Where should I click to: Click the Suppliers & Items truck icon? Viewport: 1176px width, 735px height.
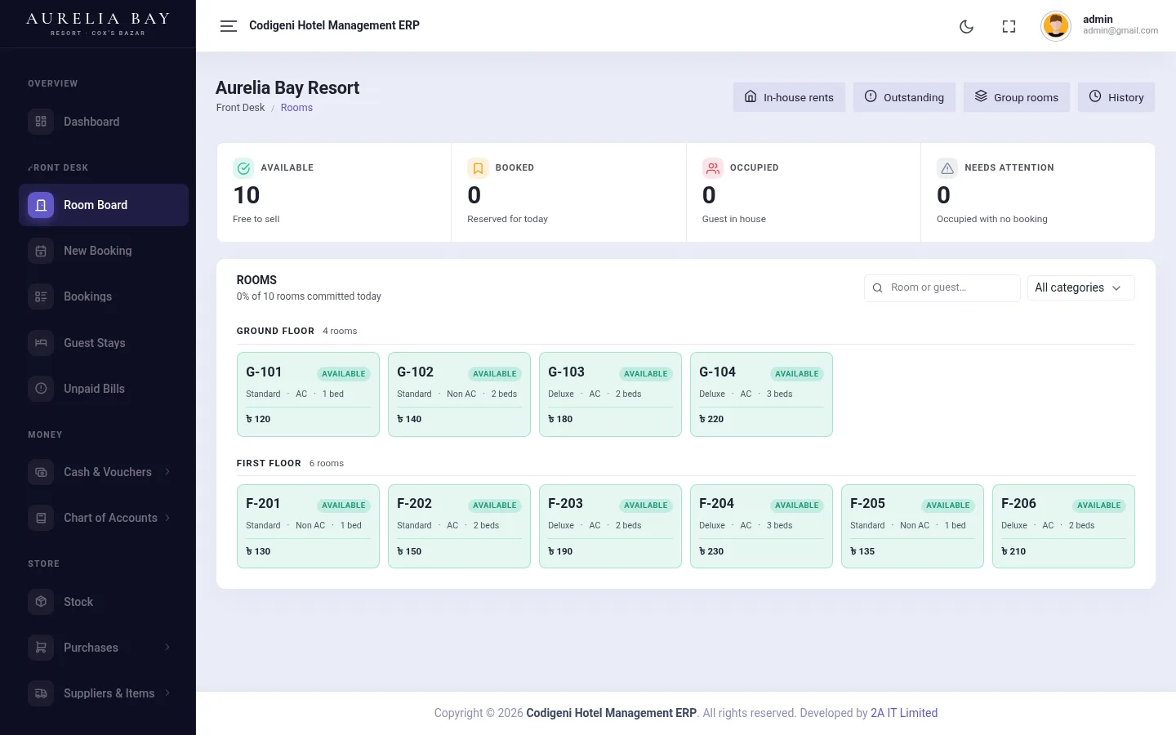[x=41, y=693]
